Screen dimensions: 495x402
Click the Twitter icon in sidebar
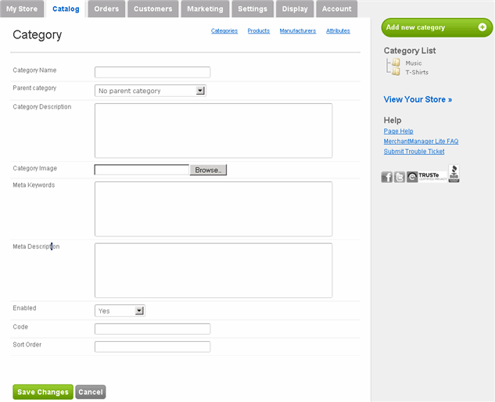(x=400, y=177)
